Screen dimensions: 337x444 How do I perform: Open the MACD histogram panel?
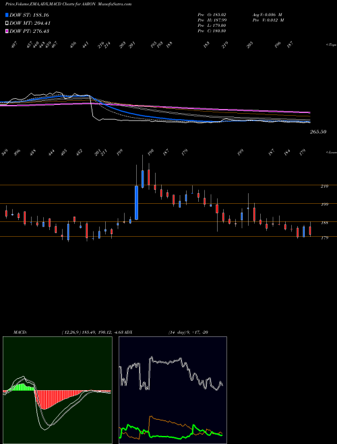click(57, 390)
